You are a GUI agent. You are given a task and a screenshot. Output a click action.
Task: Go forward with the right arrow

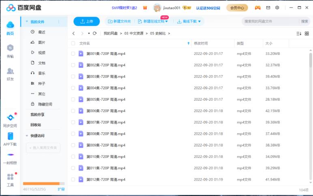tap(82, 33)
